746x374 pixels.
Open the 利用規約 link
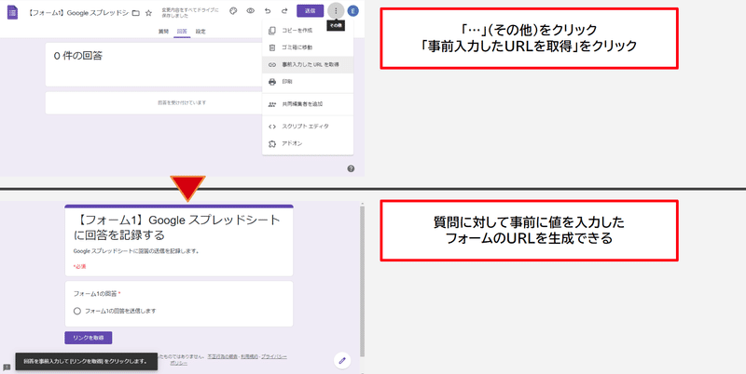[249, 356]
